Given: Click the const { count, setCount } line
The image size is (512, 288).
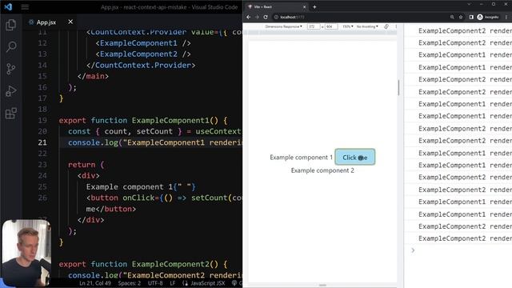Looking at the screenshot, I should click(x=154, y=131).
